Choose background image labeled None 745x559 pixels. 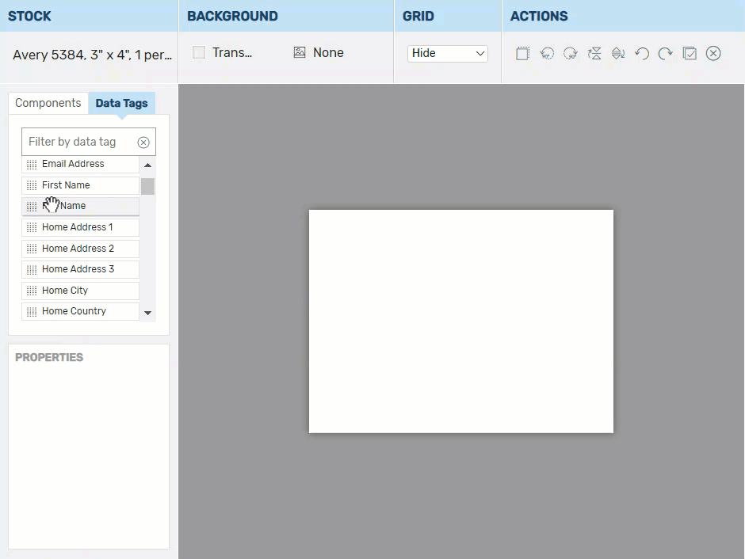point(318,52)
